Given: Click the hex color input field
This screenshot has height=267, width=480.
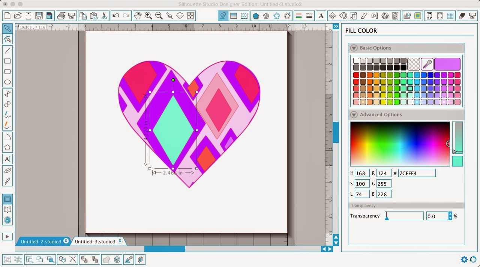Looking at the screenshot, I should [416, 173].
